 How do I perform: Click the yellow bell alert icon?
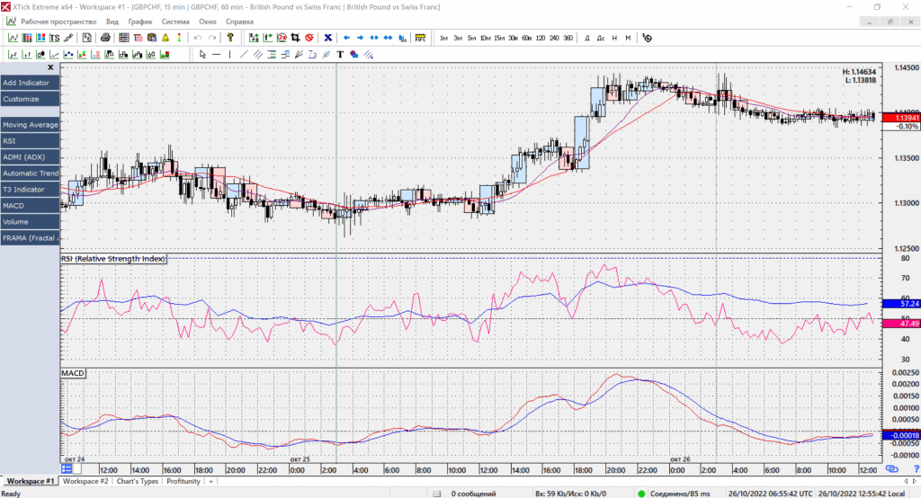tap(165, 38)
